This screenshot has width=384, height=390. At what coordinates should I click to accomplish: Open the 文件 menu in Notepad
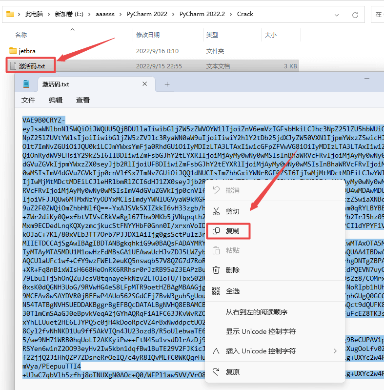[x=28, y=100]
